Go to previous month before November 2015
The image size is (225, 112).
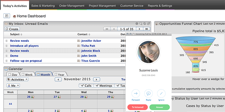[x=58, y=80]
